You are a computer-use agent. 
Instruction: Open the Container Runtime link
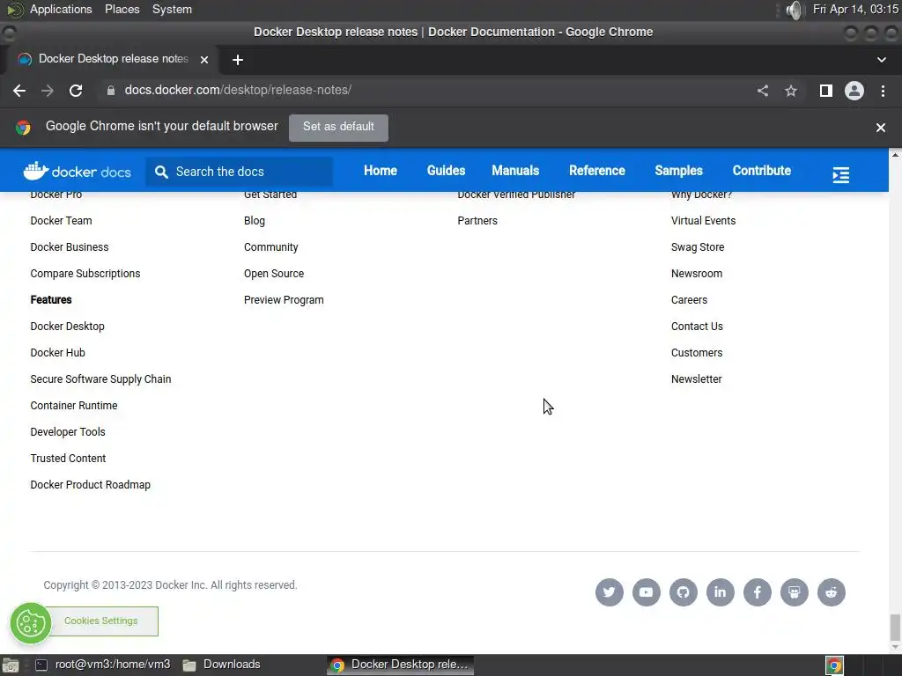pyautogui.click(x=74, y=406)
